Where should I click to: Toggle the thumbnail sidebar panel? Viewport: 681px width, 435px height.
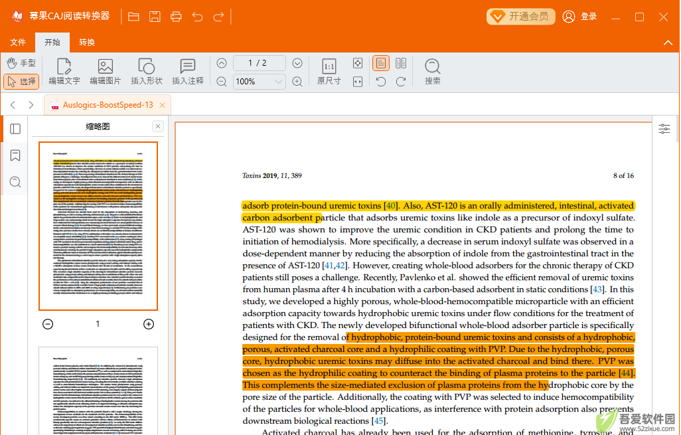click(15, 129)
